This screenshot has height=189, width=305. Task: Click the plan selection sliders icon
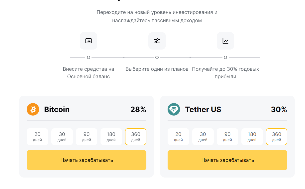(157, 41)
